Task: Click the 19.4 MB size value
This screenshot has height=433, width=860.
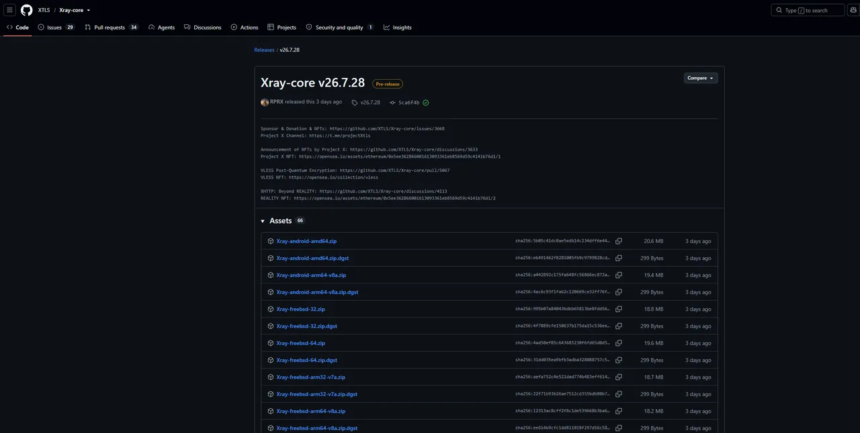Action: click(654, 275)
